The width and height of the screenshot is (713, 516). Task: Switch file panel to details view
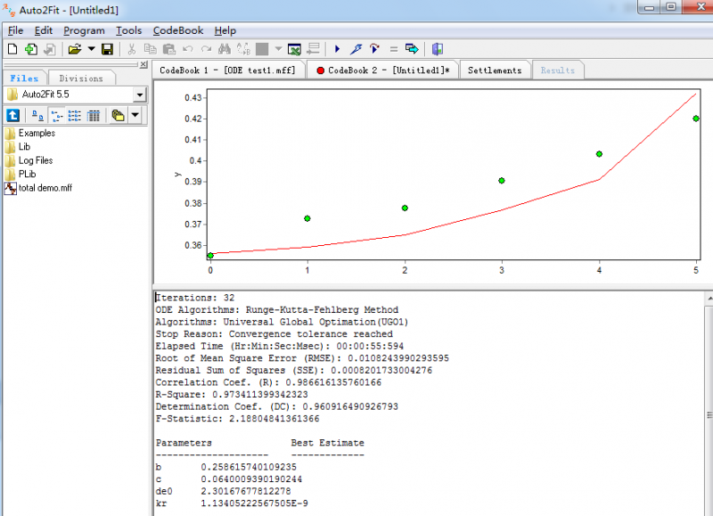(94, 115)
